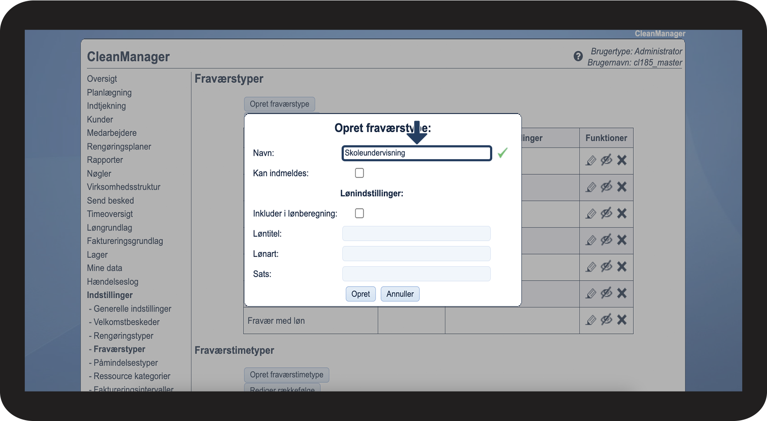Click the username 'cl185_master' text
Screen dimensions: 767x421
click(658, 62)
